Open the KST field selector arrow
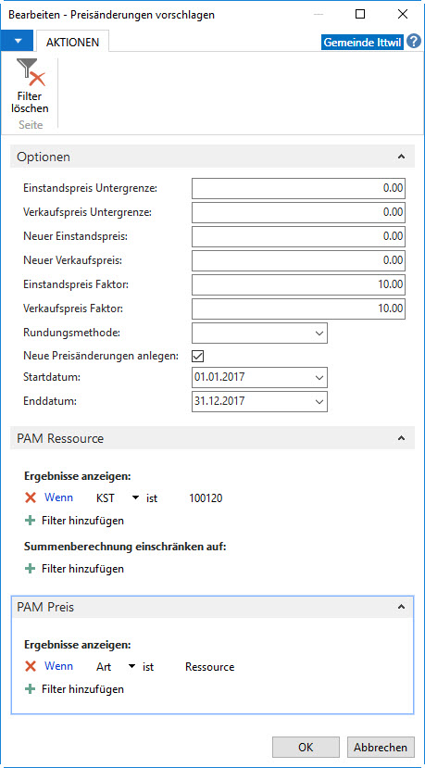 click(135, 498)
